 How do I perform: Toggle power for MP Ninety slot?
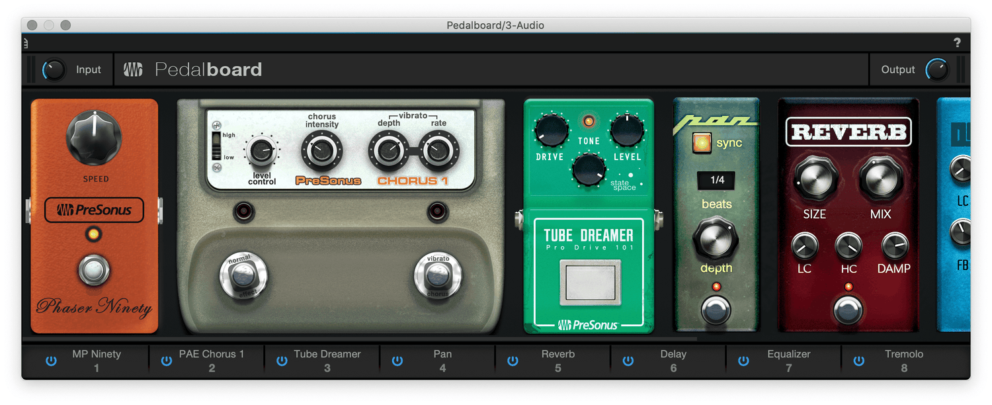click(52, 361)
